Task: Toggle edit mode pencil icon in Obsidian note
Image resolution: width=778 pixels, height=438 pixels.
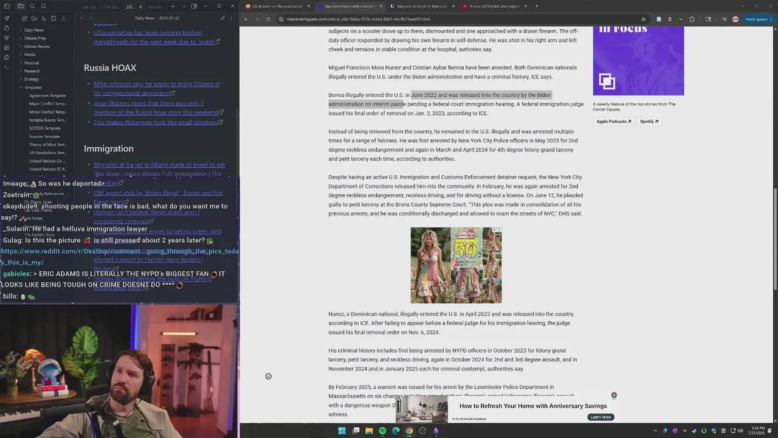Action: click(222, 18)
